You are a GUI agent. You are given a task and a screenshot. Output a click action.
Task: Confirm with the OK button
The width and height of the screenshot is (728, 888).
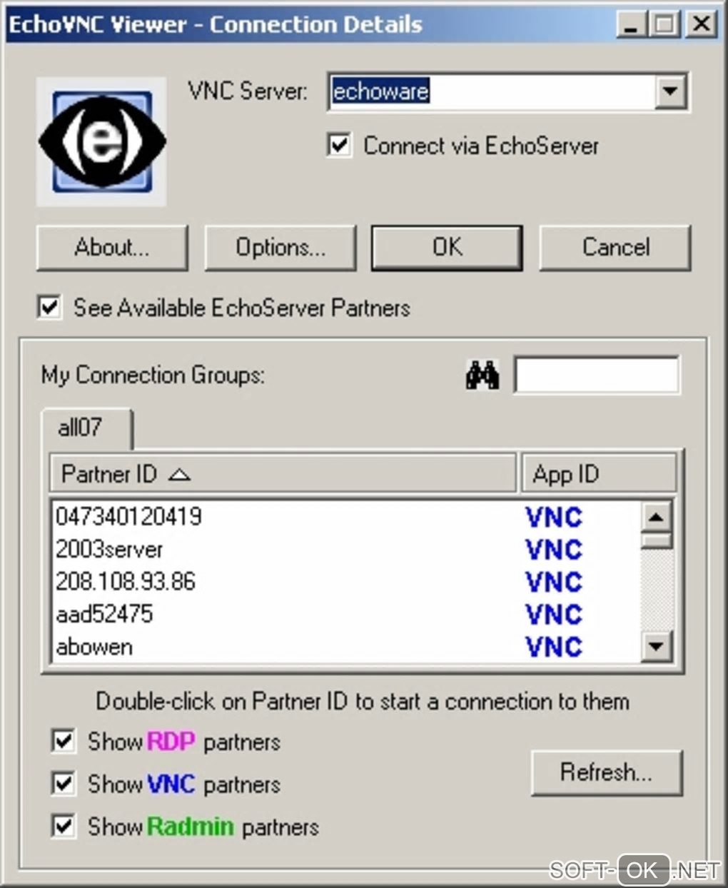[x=448, y=248]
